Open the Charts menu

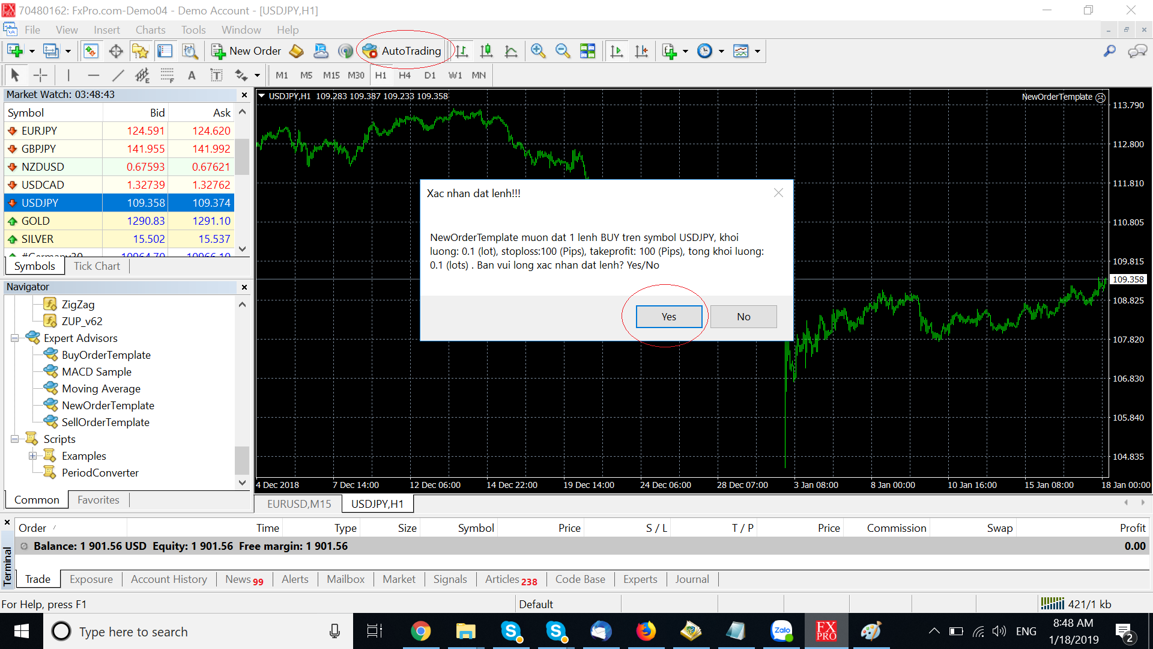pyautogui.click(x=150, y=30)
